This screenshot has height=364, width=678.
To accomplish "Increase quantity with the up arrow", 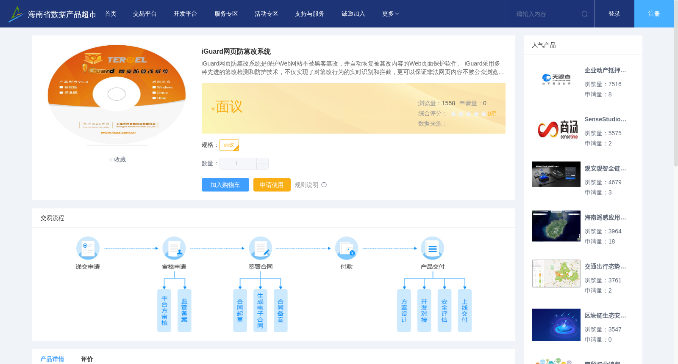I will pos(263,161).
